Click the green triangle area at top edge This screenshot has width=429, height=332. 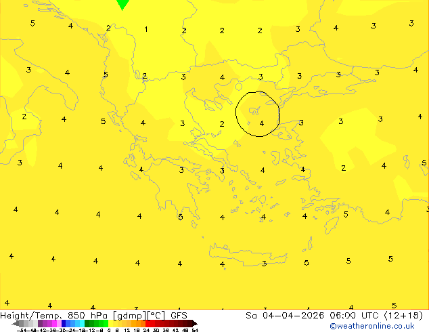pos(122,4)
